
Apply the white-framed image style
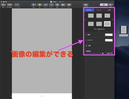tap(107, 24)
